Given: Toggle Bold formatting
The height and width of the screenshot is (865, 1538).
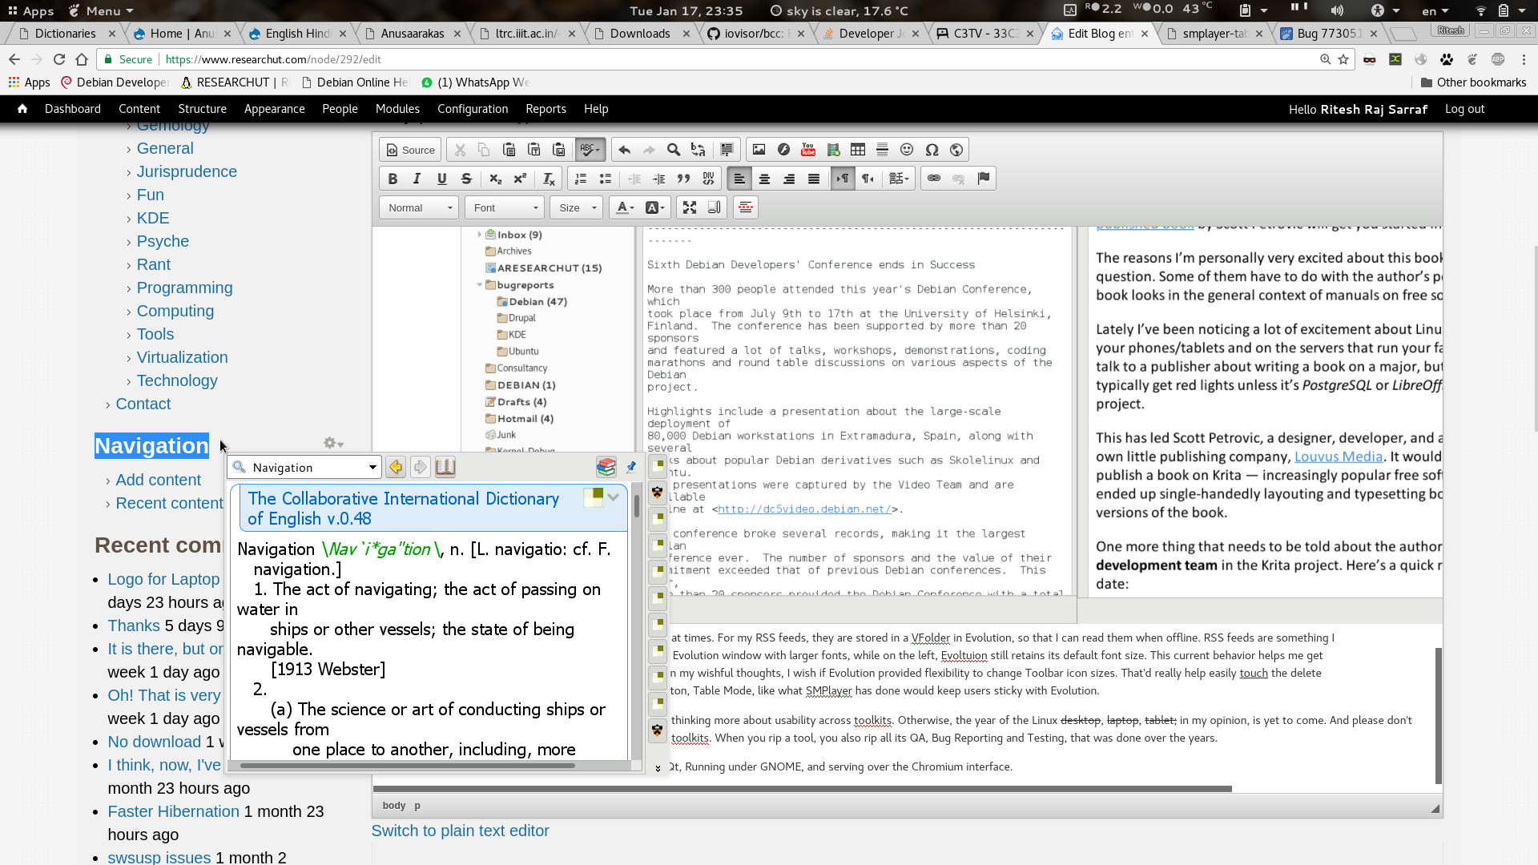Looking at the screenshot, I should click(393, 179).
